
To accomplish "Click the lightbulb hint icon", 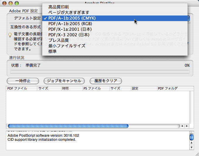I will 10,35.
